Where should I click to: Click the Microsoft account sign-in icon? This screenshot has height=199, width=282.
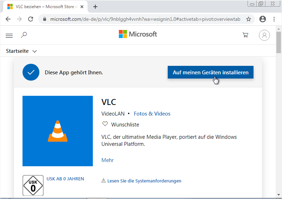pyautogui.click(x=264, y=35)
